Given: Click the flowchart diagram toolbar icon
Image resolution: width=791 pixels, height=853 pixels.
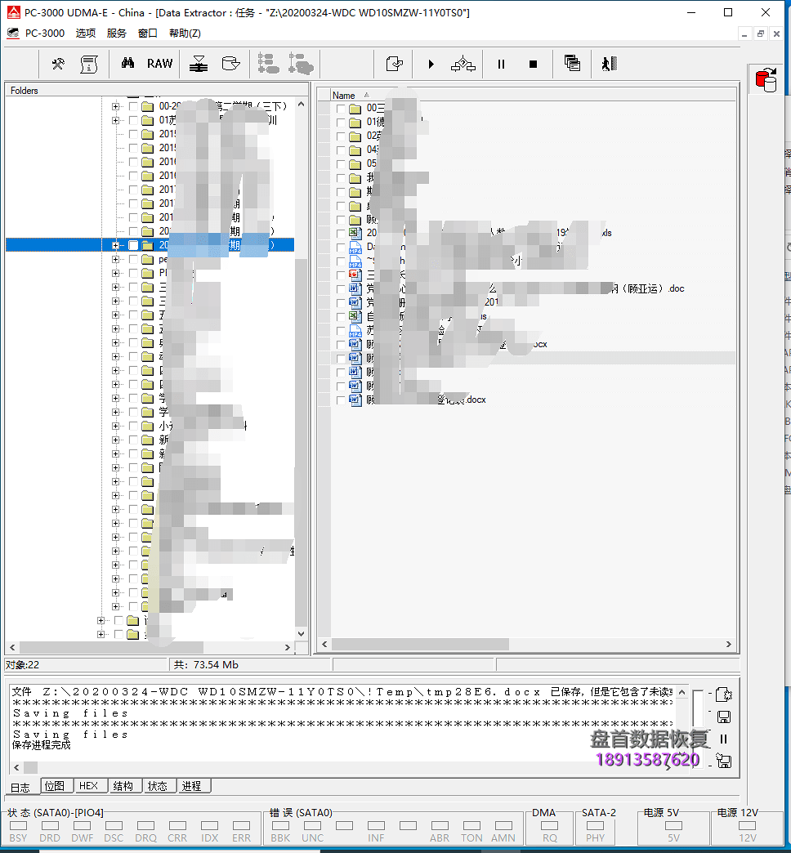Looking at the screenshot, I should 463,65.
